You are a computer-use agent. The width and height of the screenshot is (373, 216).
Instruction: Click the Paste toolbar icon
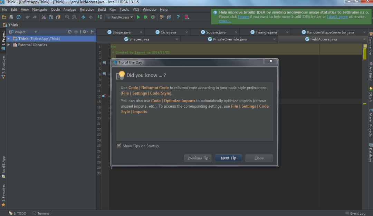(58, 17)
